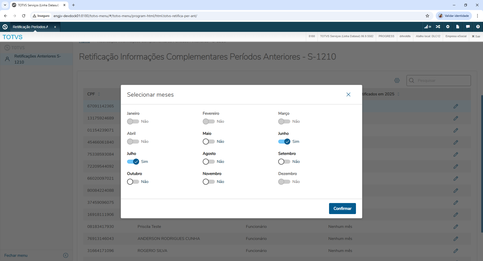Click the Janeiro month toggle
This screenshot has width=483, height=261.
tap(133, 121)
